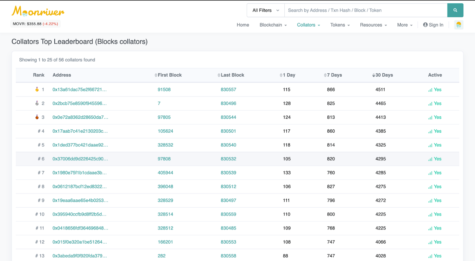475x261 pixels.
Task: Click 7 Days value 866
Action: 331,90
